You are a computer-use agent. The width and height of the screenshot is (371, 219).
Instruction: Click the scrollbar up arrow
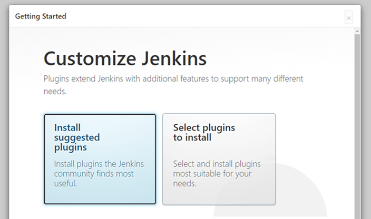[x=357, y=31]
